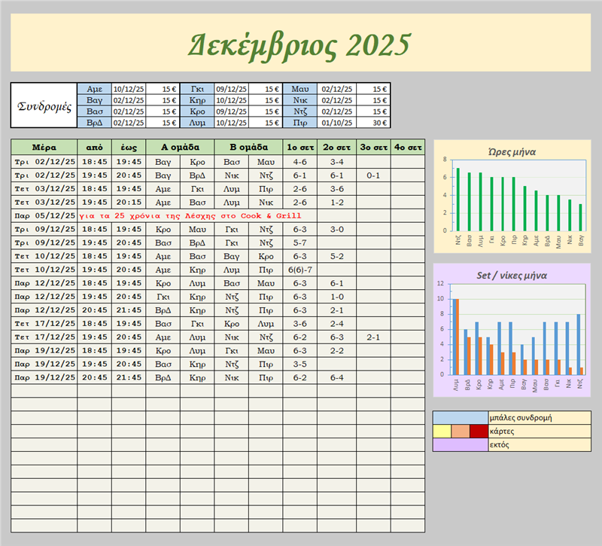Select the 30 € subscription amount cell
Viewport: 602px width, 546px height.
[373, 123]
